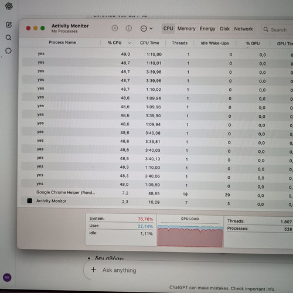Open the MK profile avatar

(x=7, y=277)
